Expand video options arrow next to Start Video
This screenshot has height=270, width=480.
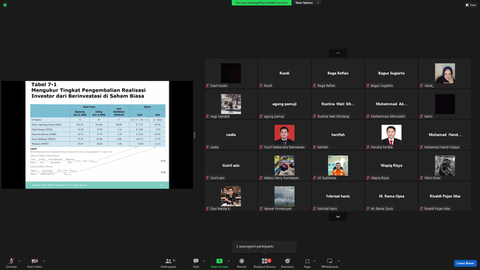(43, 261)
